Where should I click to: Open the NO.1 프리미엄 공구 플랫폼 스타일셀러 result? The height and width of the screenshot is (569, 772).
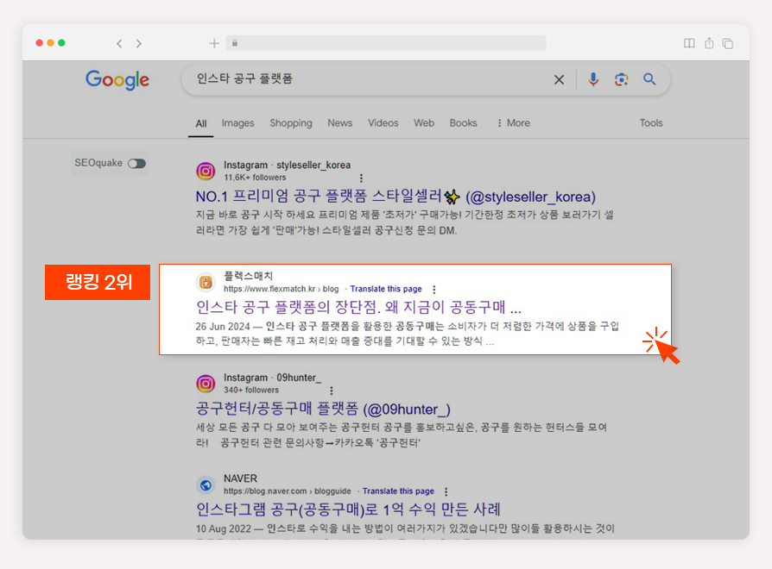coord(395,197)
